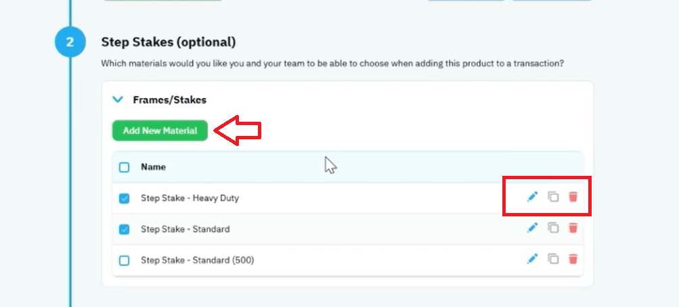Remove Step Stake - Standard (500) via trash icon

click(x=573, y=259)
